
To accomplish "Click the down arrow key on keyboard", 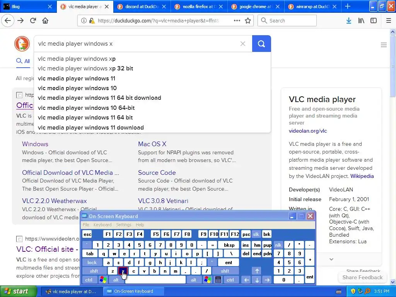I will pyautogui.click(x=257, y=280).
